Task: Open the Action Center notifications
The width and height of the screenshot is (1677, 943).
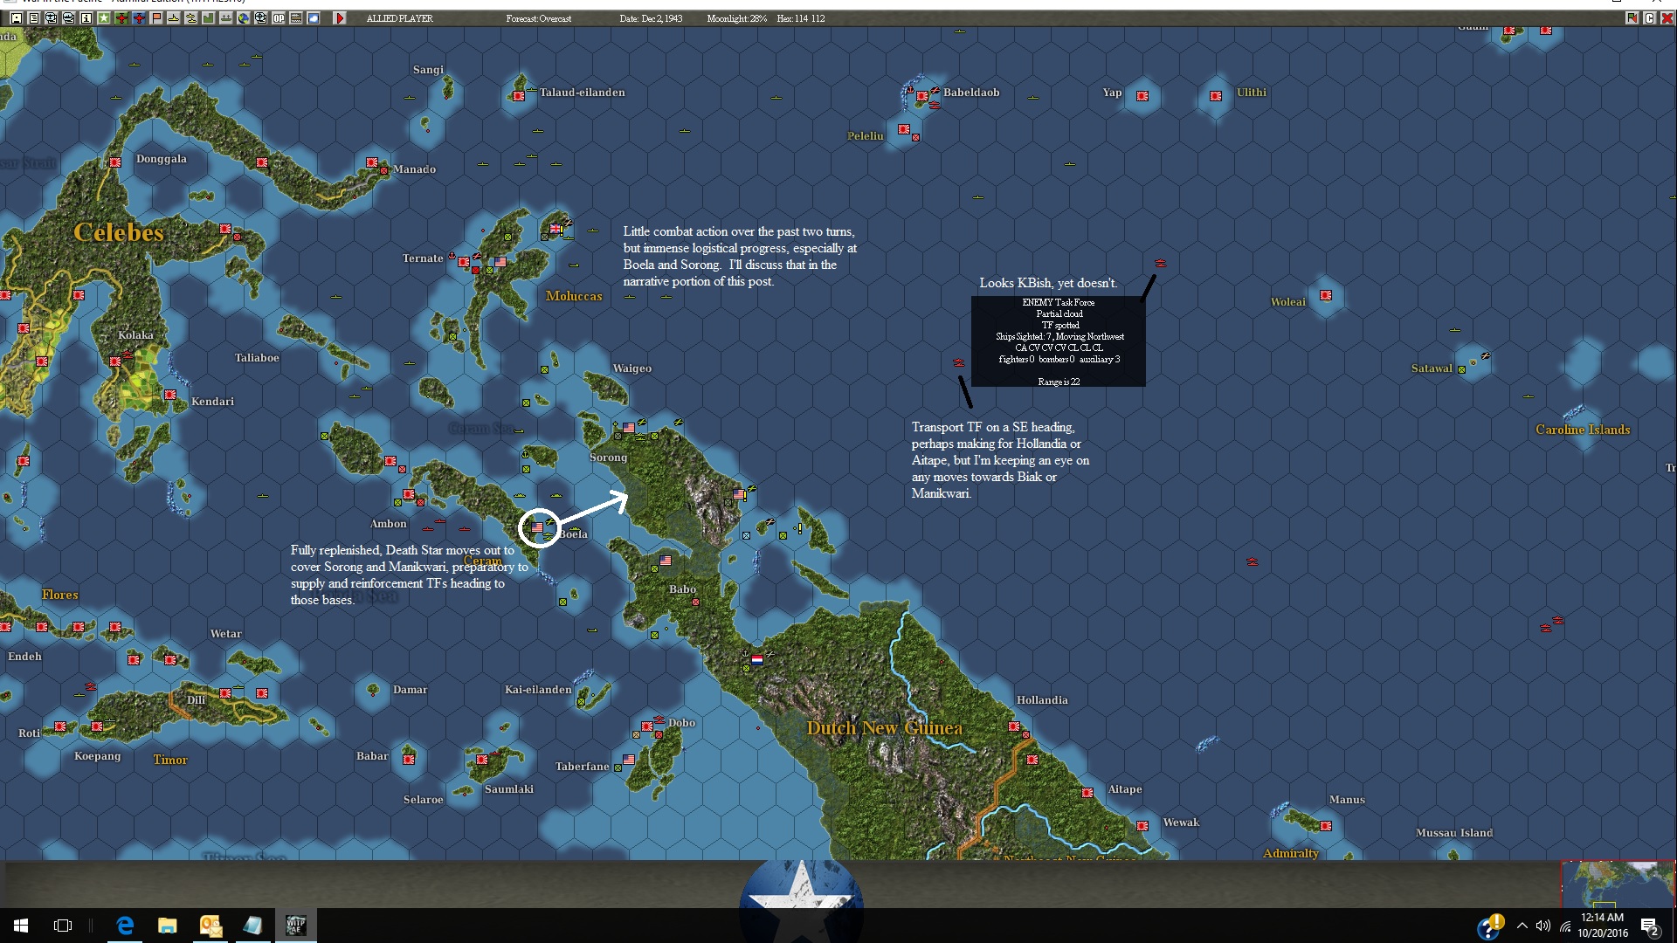Action: (1650, 926)
